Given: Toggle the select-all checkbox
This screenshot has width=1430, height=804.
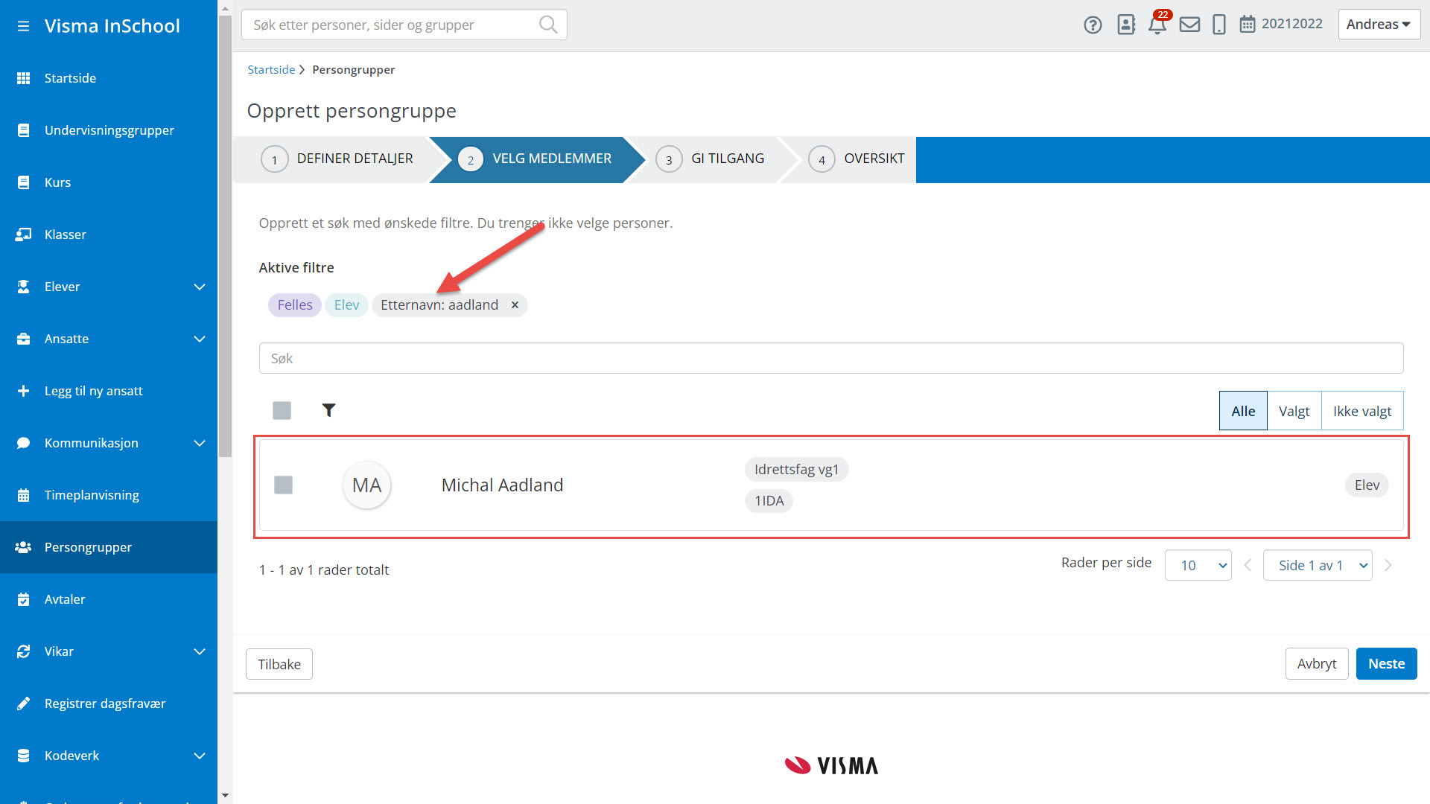Looking at the screenshot, I should pyautogui.click(x=282, y=410).
